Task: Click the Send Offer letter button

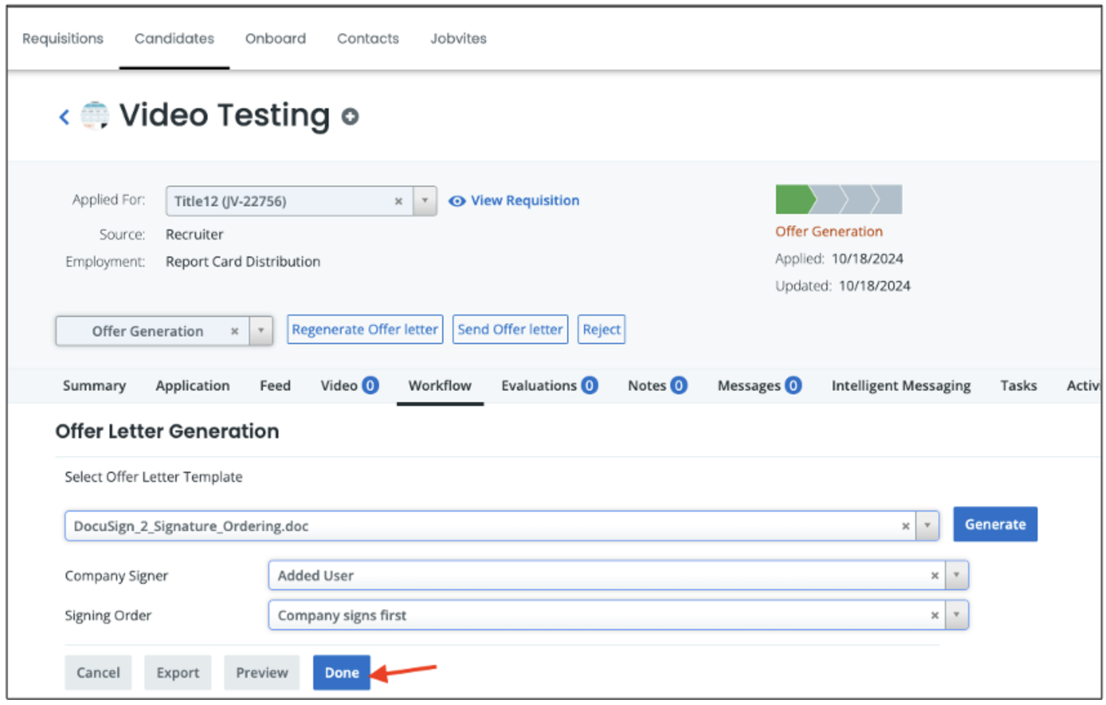Action: [510, 329]
